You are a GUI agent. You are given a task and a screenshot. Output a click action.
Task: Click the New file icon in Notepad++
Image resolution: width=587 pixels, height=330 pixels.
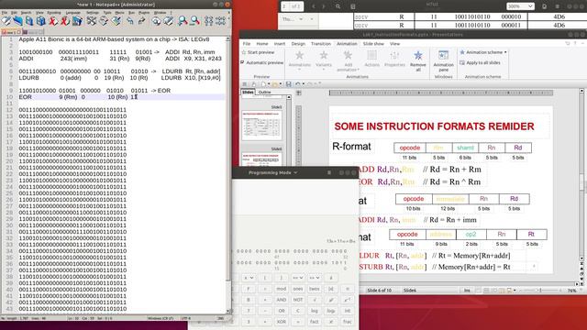6,21
